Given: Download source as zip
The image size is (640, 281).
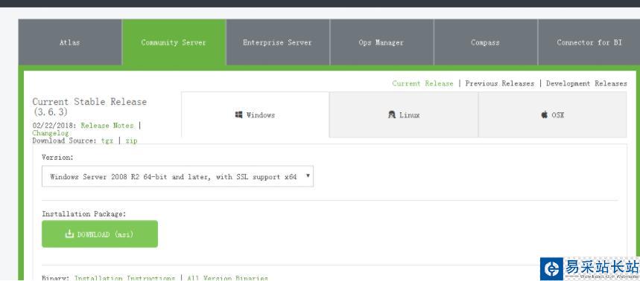Looking at the screenshot, I should 131,140.
